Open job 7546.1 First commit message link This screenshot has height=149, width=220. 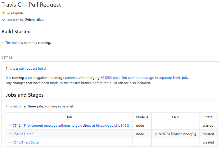[x=71, y=125]
